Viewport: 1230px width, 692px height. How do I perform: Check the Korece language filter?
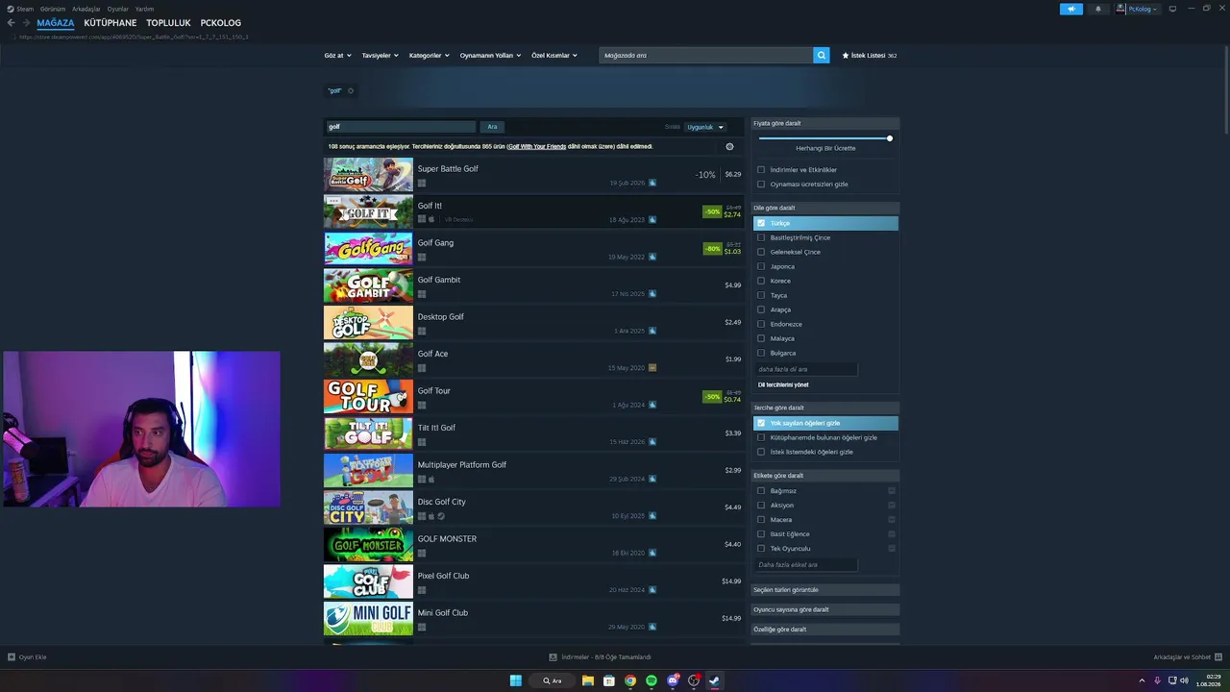click(x=761, y=281)
